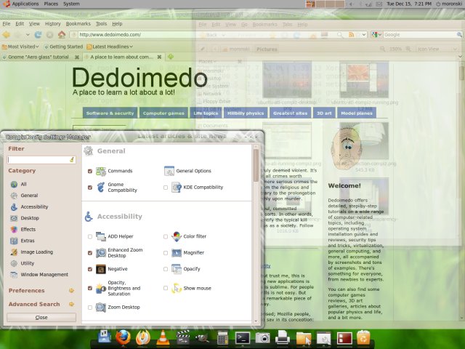
Task: Enable the KDE Compatibility checkbox
Action: click(166, 188)
